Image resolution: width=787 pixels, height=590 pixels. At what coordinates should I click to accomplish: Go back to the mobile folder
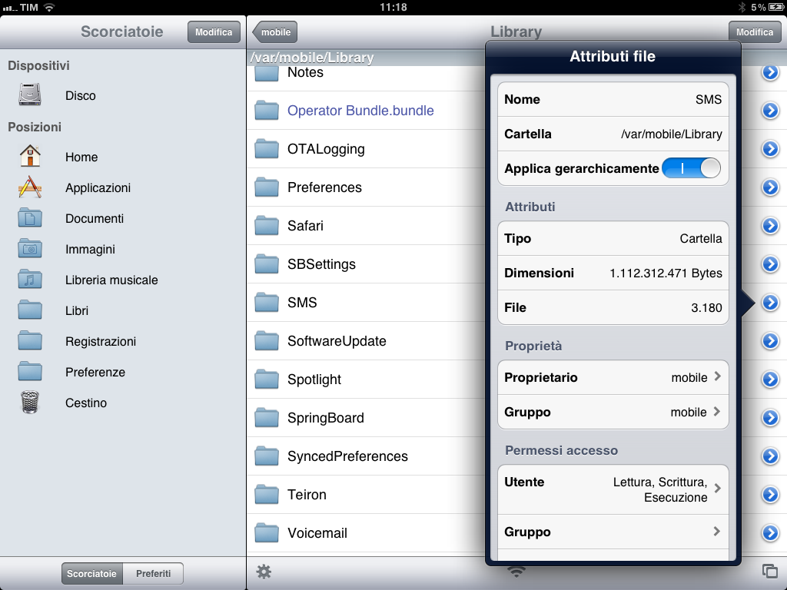275,32
